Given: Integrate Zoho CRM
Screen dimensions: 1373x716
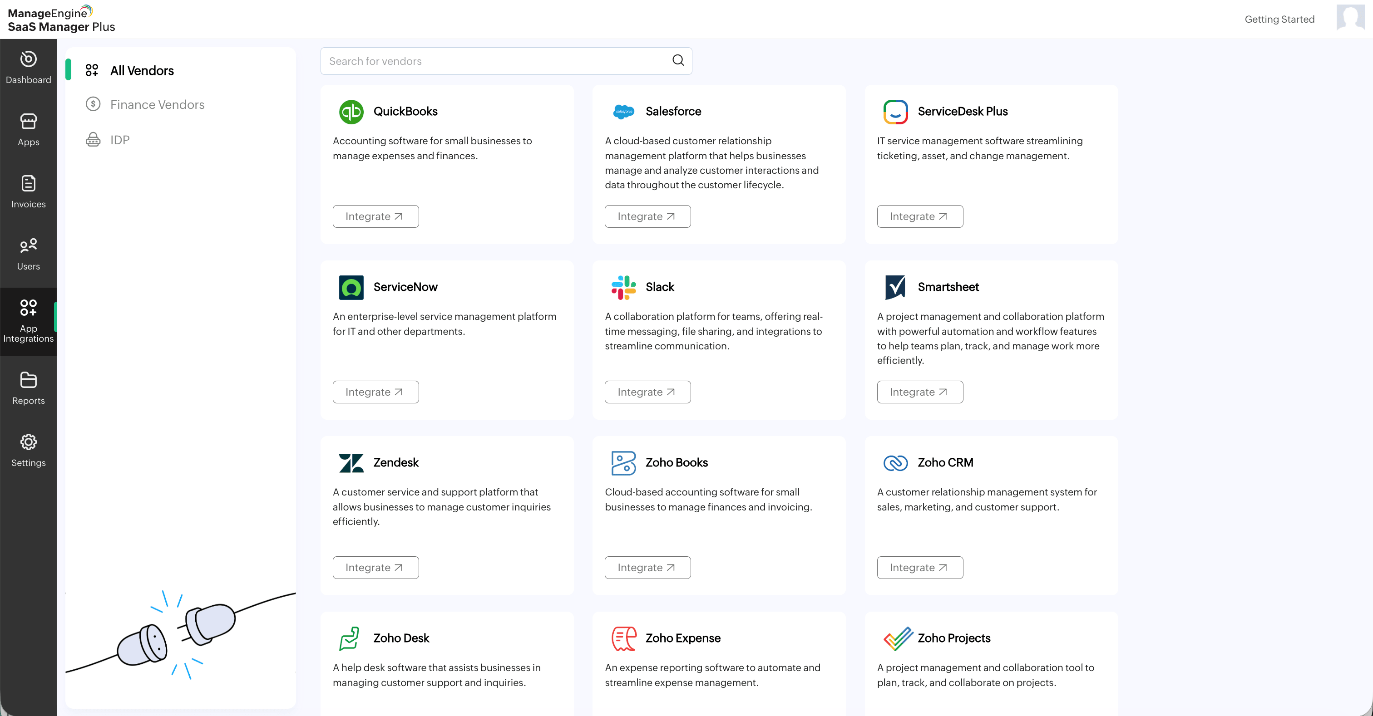Looking at the screenshot, I should 920,568.
